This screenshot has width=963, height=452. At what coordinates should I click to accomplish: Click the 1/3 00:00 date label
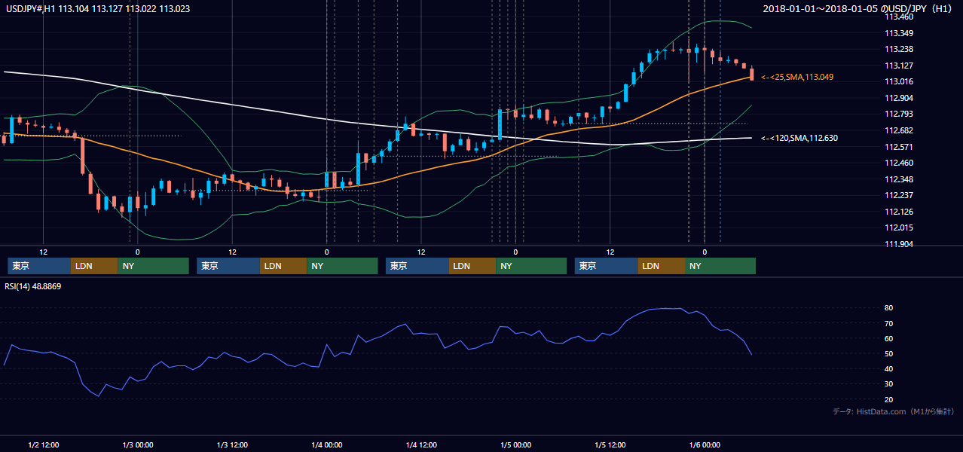138,445
